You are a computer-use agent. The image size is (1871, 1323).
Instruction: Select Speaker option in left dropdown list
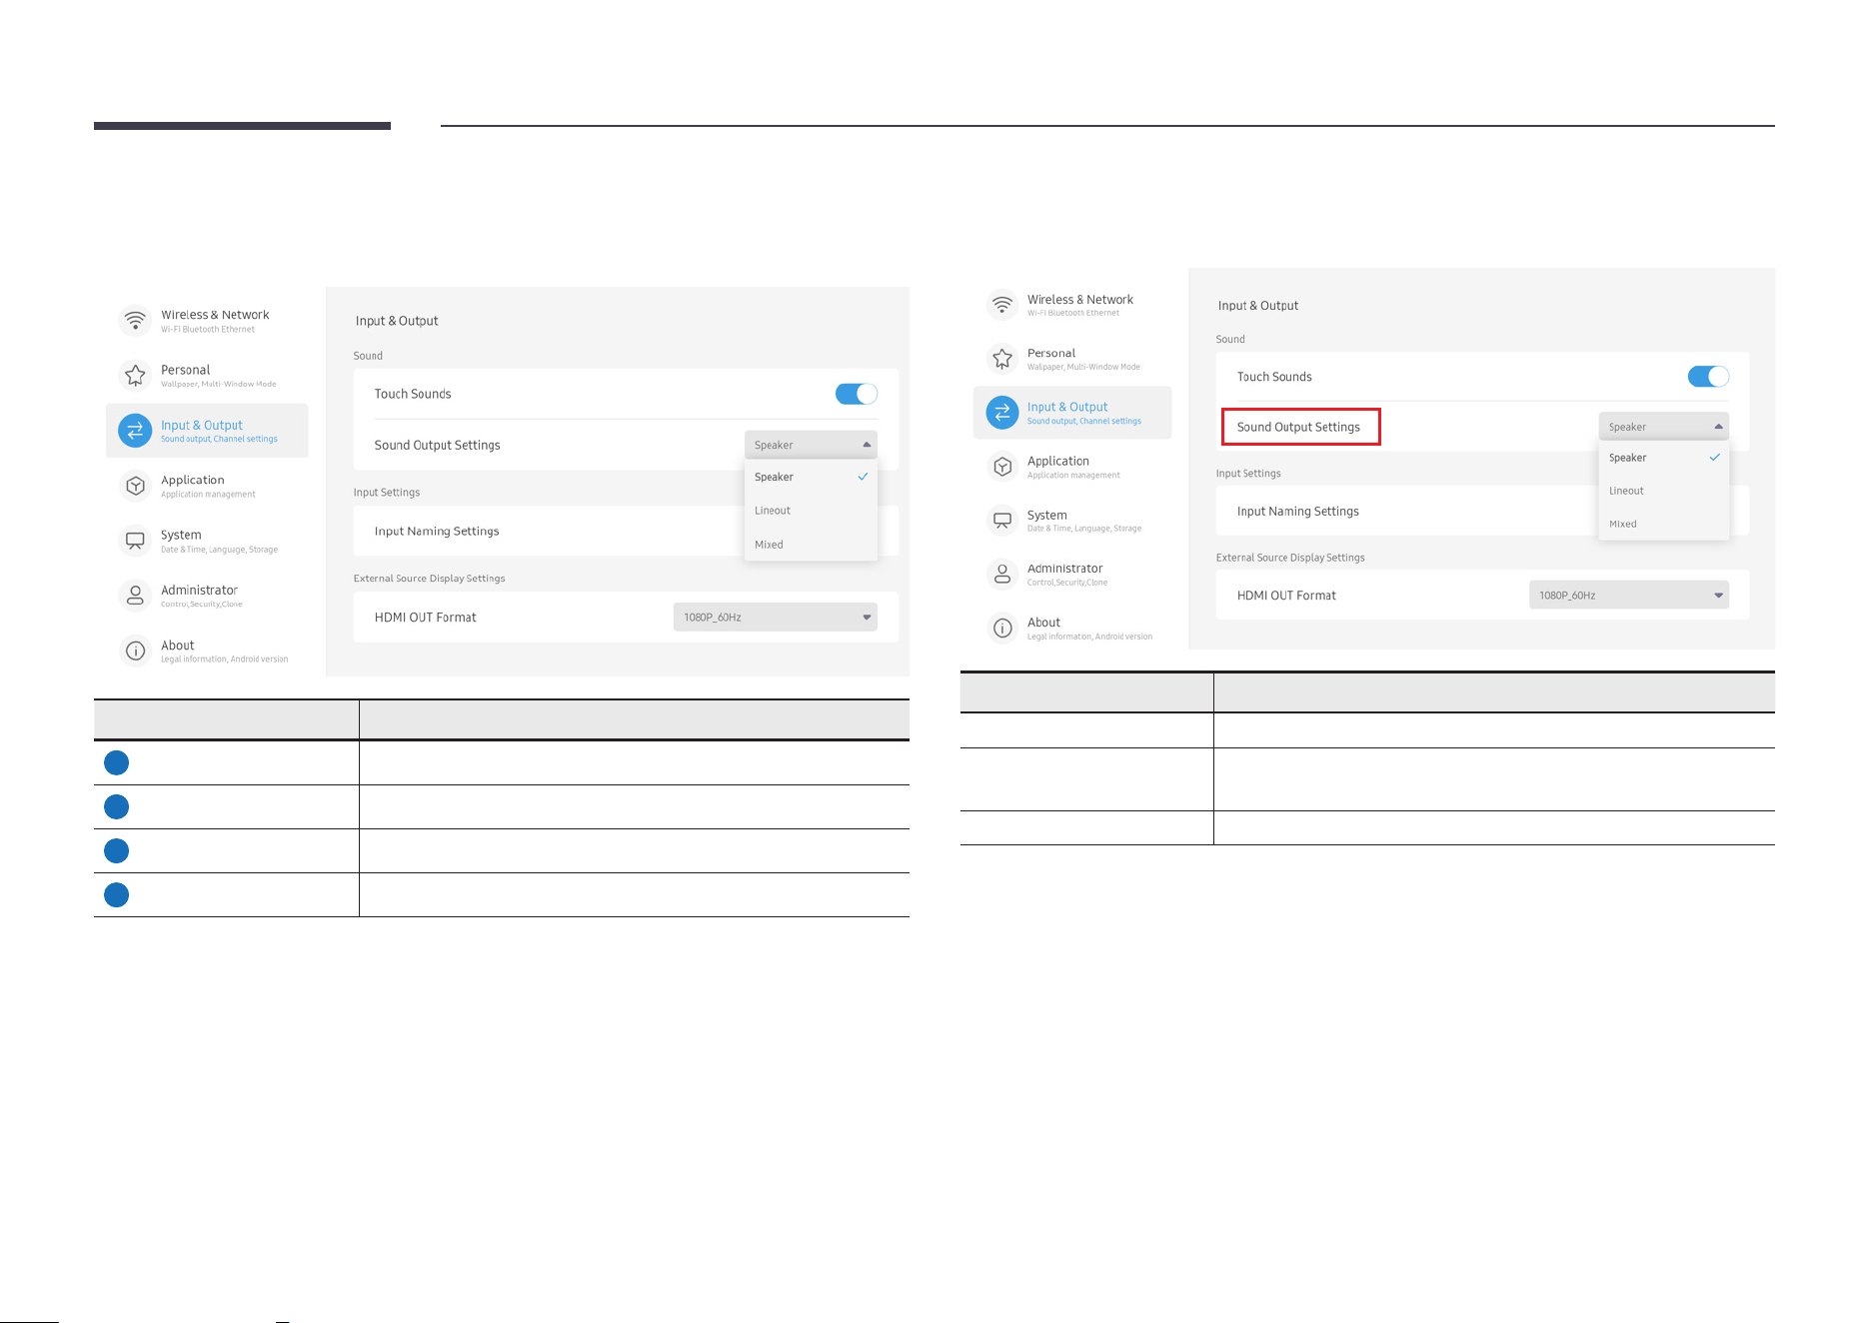pos(811,477)
